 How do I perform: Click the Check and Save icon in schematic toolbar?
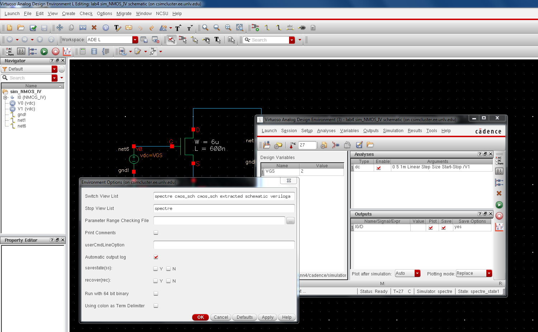(x=33, y=28)
